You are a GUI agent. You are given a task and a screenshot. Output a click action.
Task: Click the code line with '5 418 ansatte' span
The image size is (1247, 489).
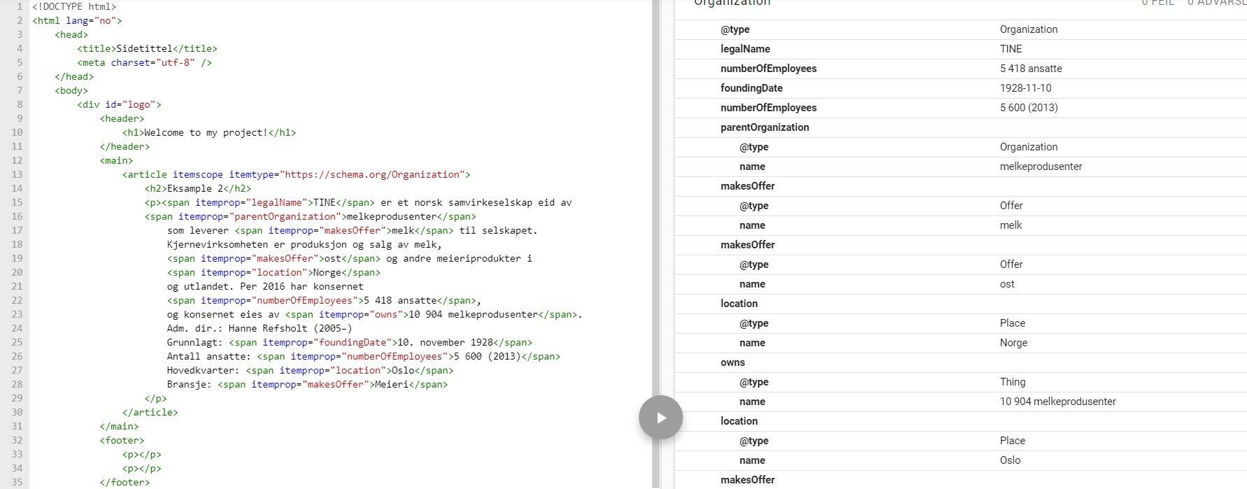tap(325, 300)
